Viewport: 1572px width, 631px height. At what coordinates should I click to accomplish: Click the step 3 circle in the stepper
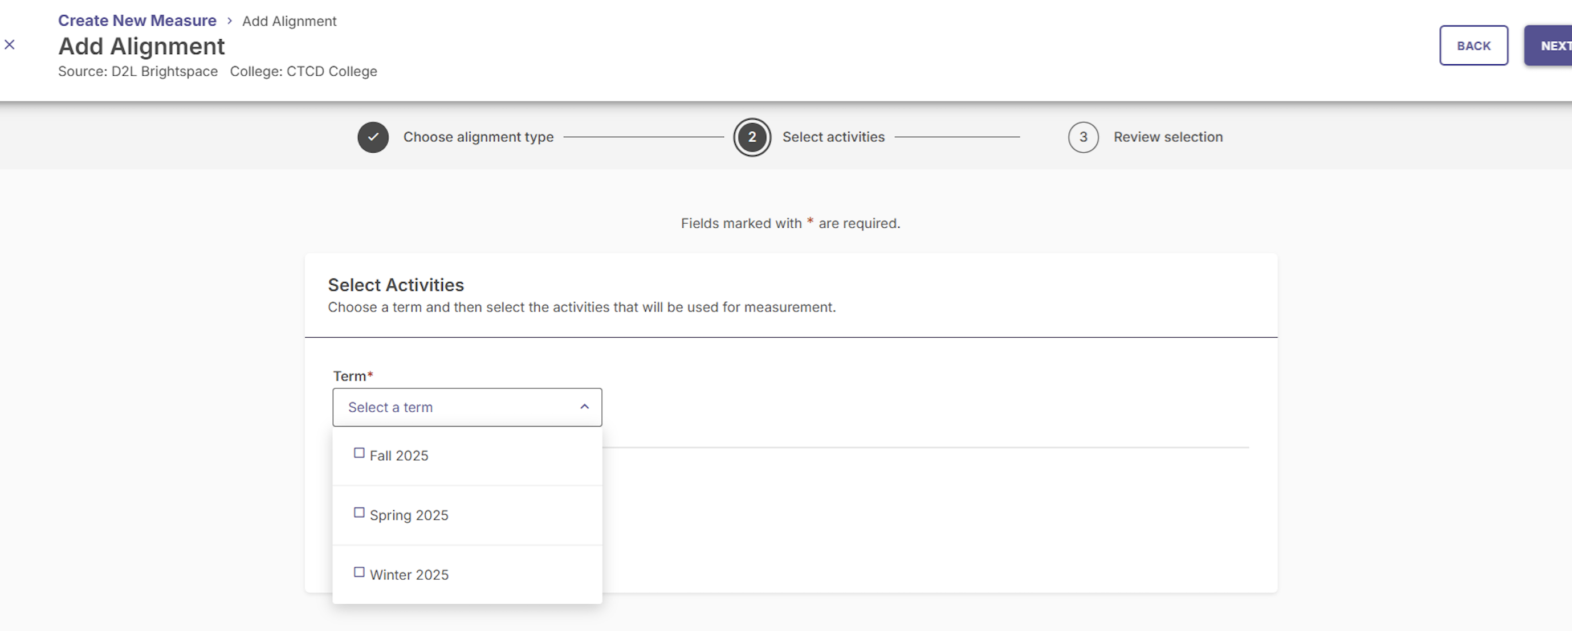(1082, 137)
